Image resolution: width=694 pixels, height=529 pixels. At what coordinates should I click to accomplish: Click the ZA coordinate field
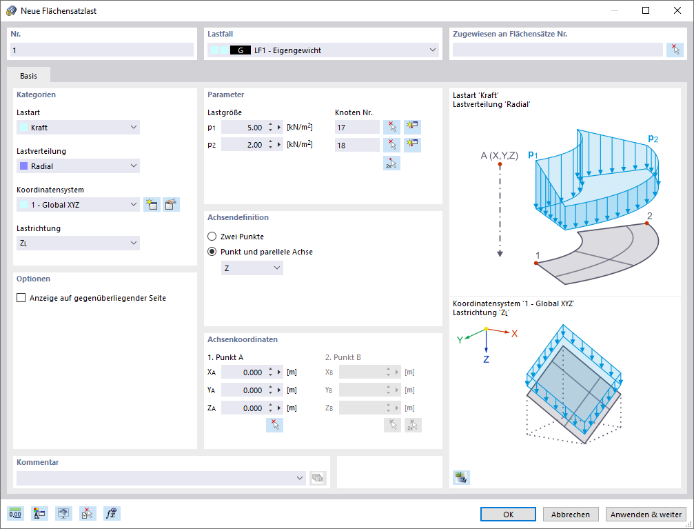(243, 408)
